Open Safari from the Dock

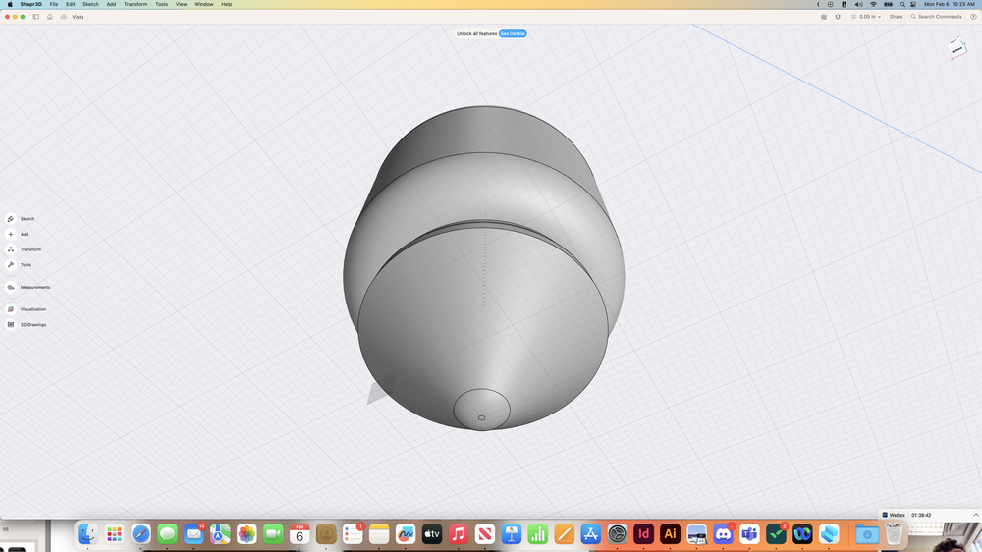coord(140,534)
